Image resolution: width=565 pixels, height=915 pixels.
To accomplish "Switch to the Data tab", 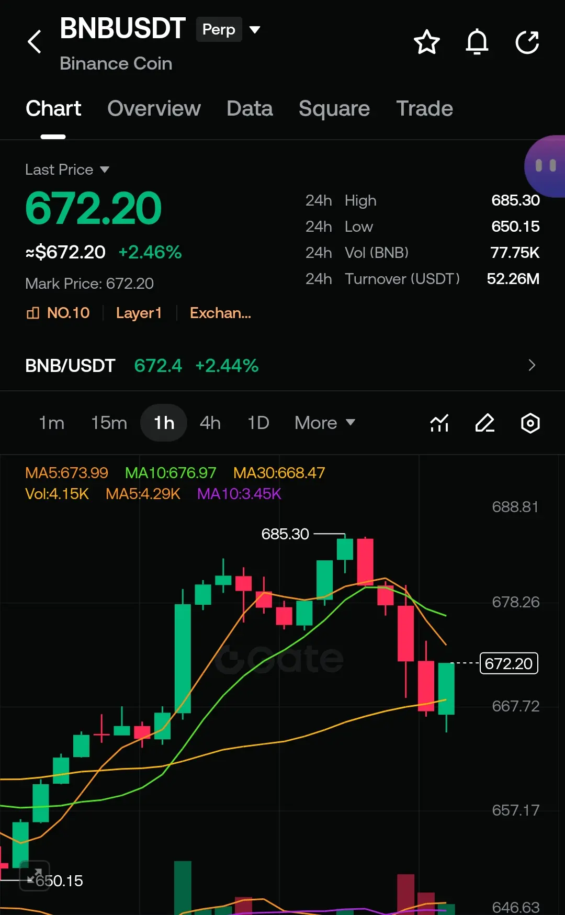I will click(x=250, y=108).
